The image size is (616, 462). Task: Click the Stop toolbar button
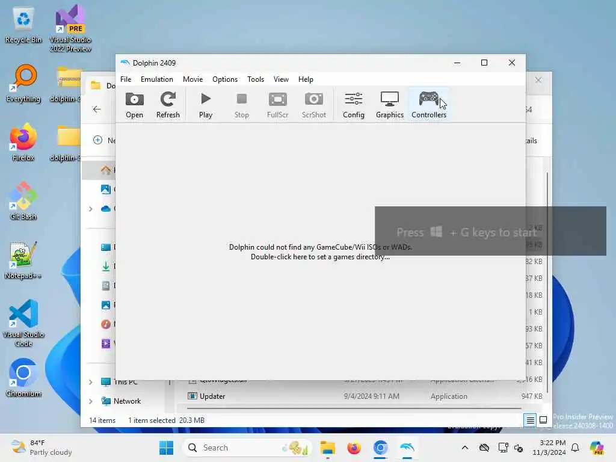242,105
